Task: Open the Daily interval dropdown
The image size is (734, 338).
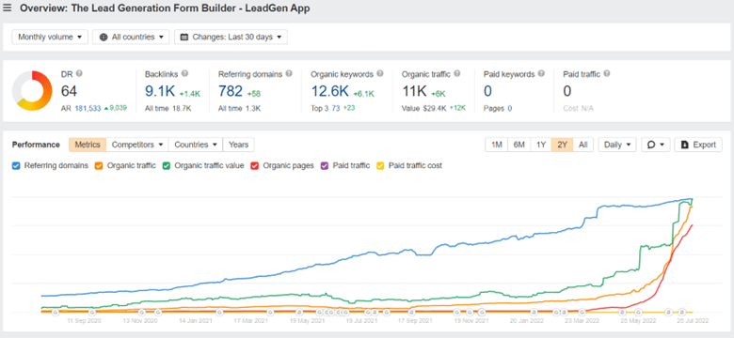Action: coord(617,145)
